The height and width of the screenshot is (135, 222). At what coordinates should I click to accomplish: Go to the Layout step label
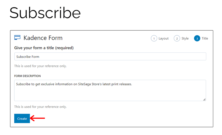coord(164,38)
